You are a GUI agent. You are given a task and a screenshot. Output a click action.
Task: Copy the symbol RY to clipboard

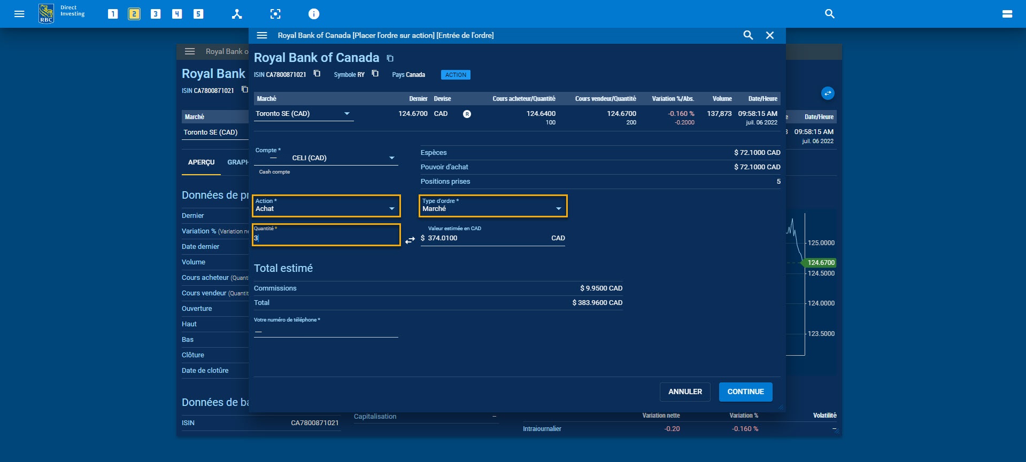point(375,74)
